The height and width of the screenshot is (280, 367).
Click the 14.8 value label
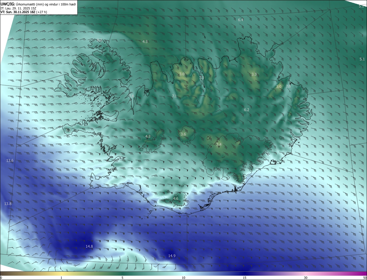coord(89,246)
